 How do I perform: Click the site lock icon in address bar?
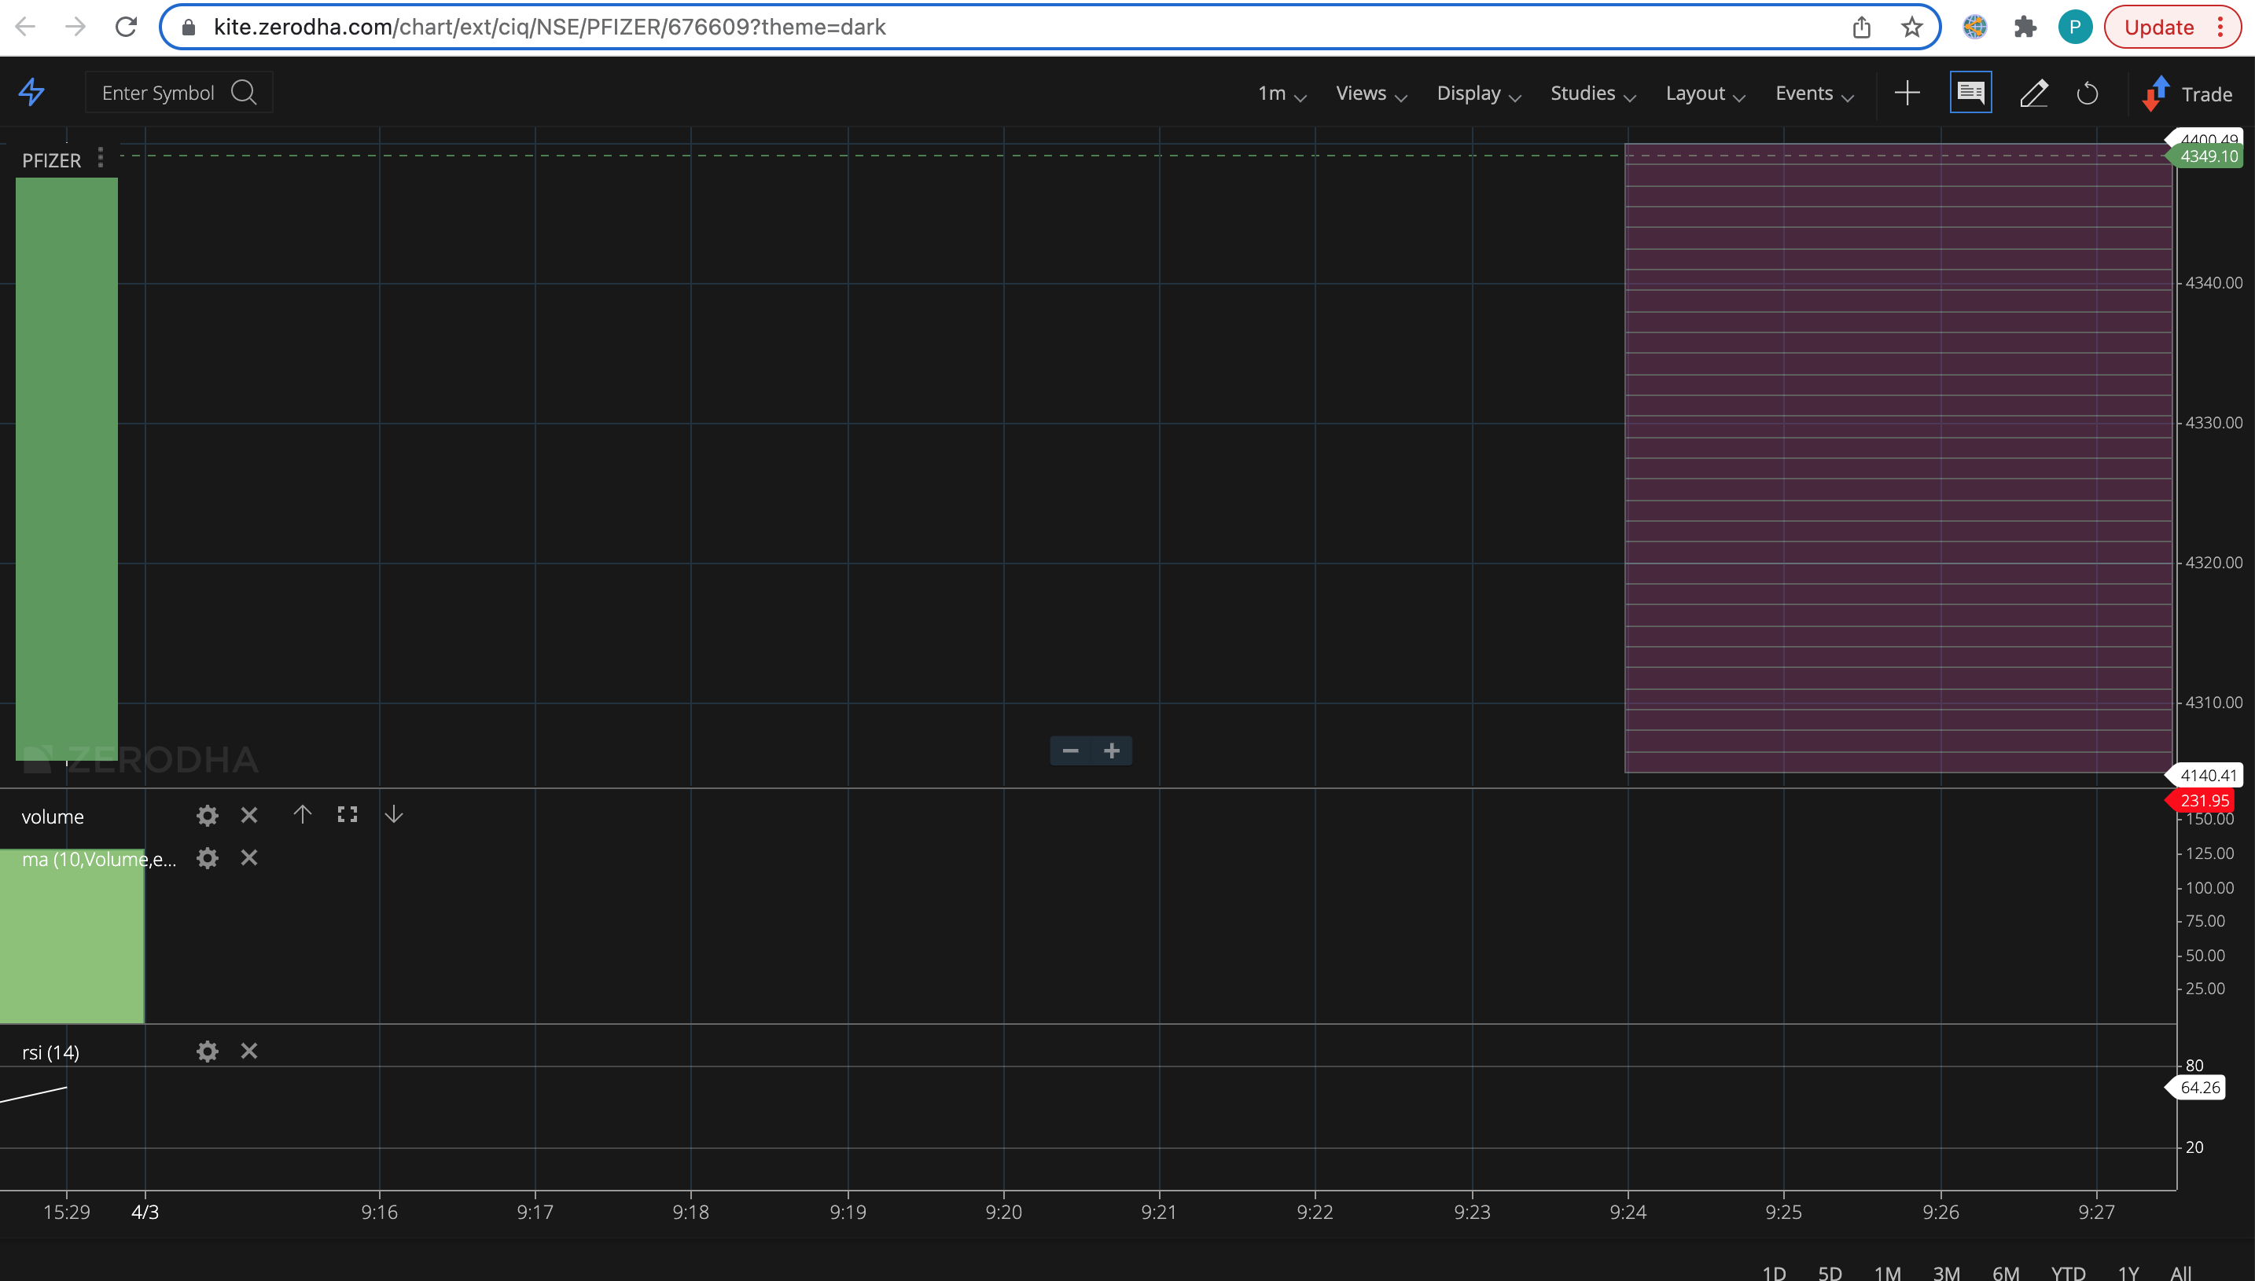point(187,28)
